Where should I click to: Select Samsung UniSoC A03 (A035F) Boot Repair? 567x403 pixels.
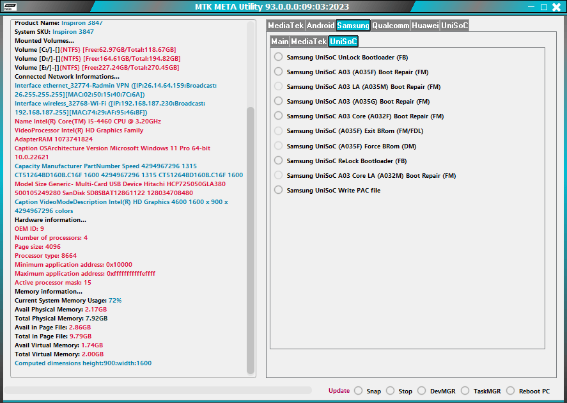278,72
